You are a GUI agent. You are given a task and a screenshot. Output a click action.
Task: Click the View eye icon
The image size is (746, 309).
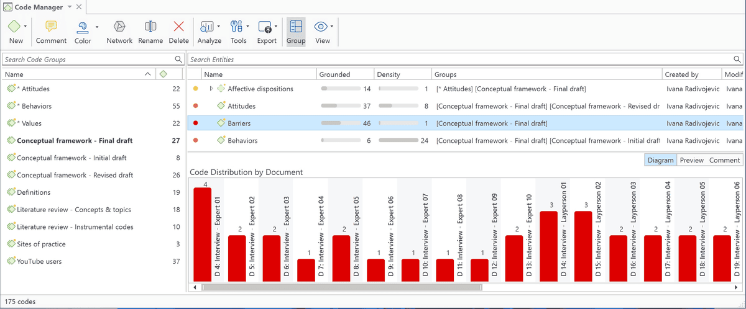tap(320, 27)
